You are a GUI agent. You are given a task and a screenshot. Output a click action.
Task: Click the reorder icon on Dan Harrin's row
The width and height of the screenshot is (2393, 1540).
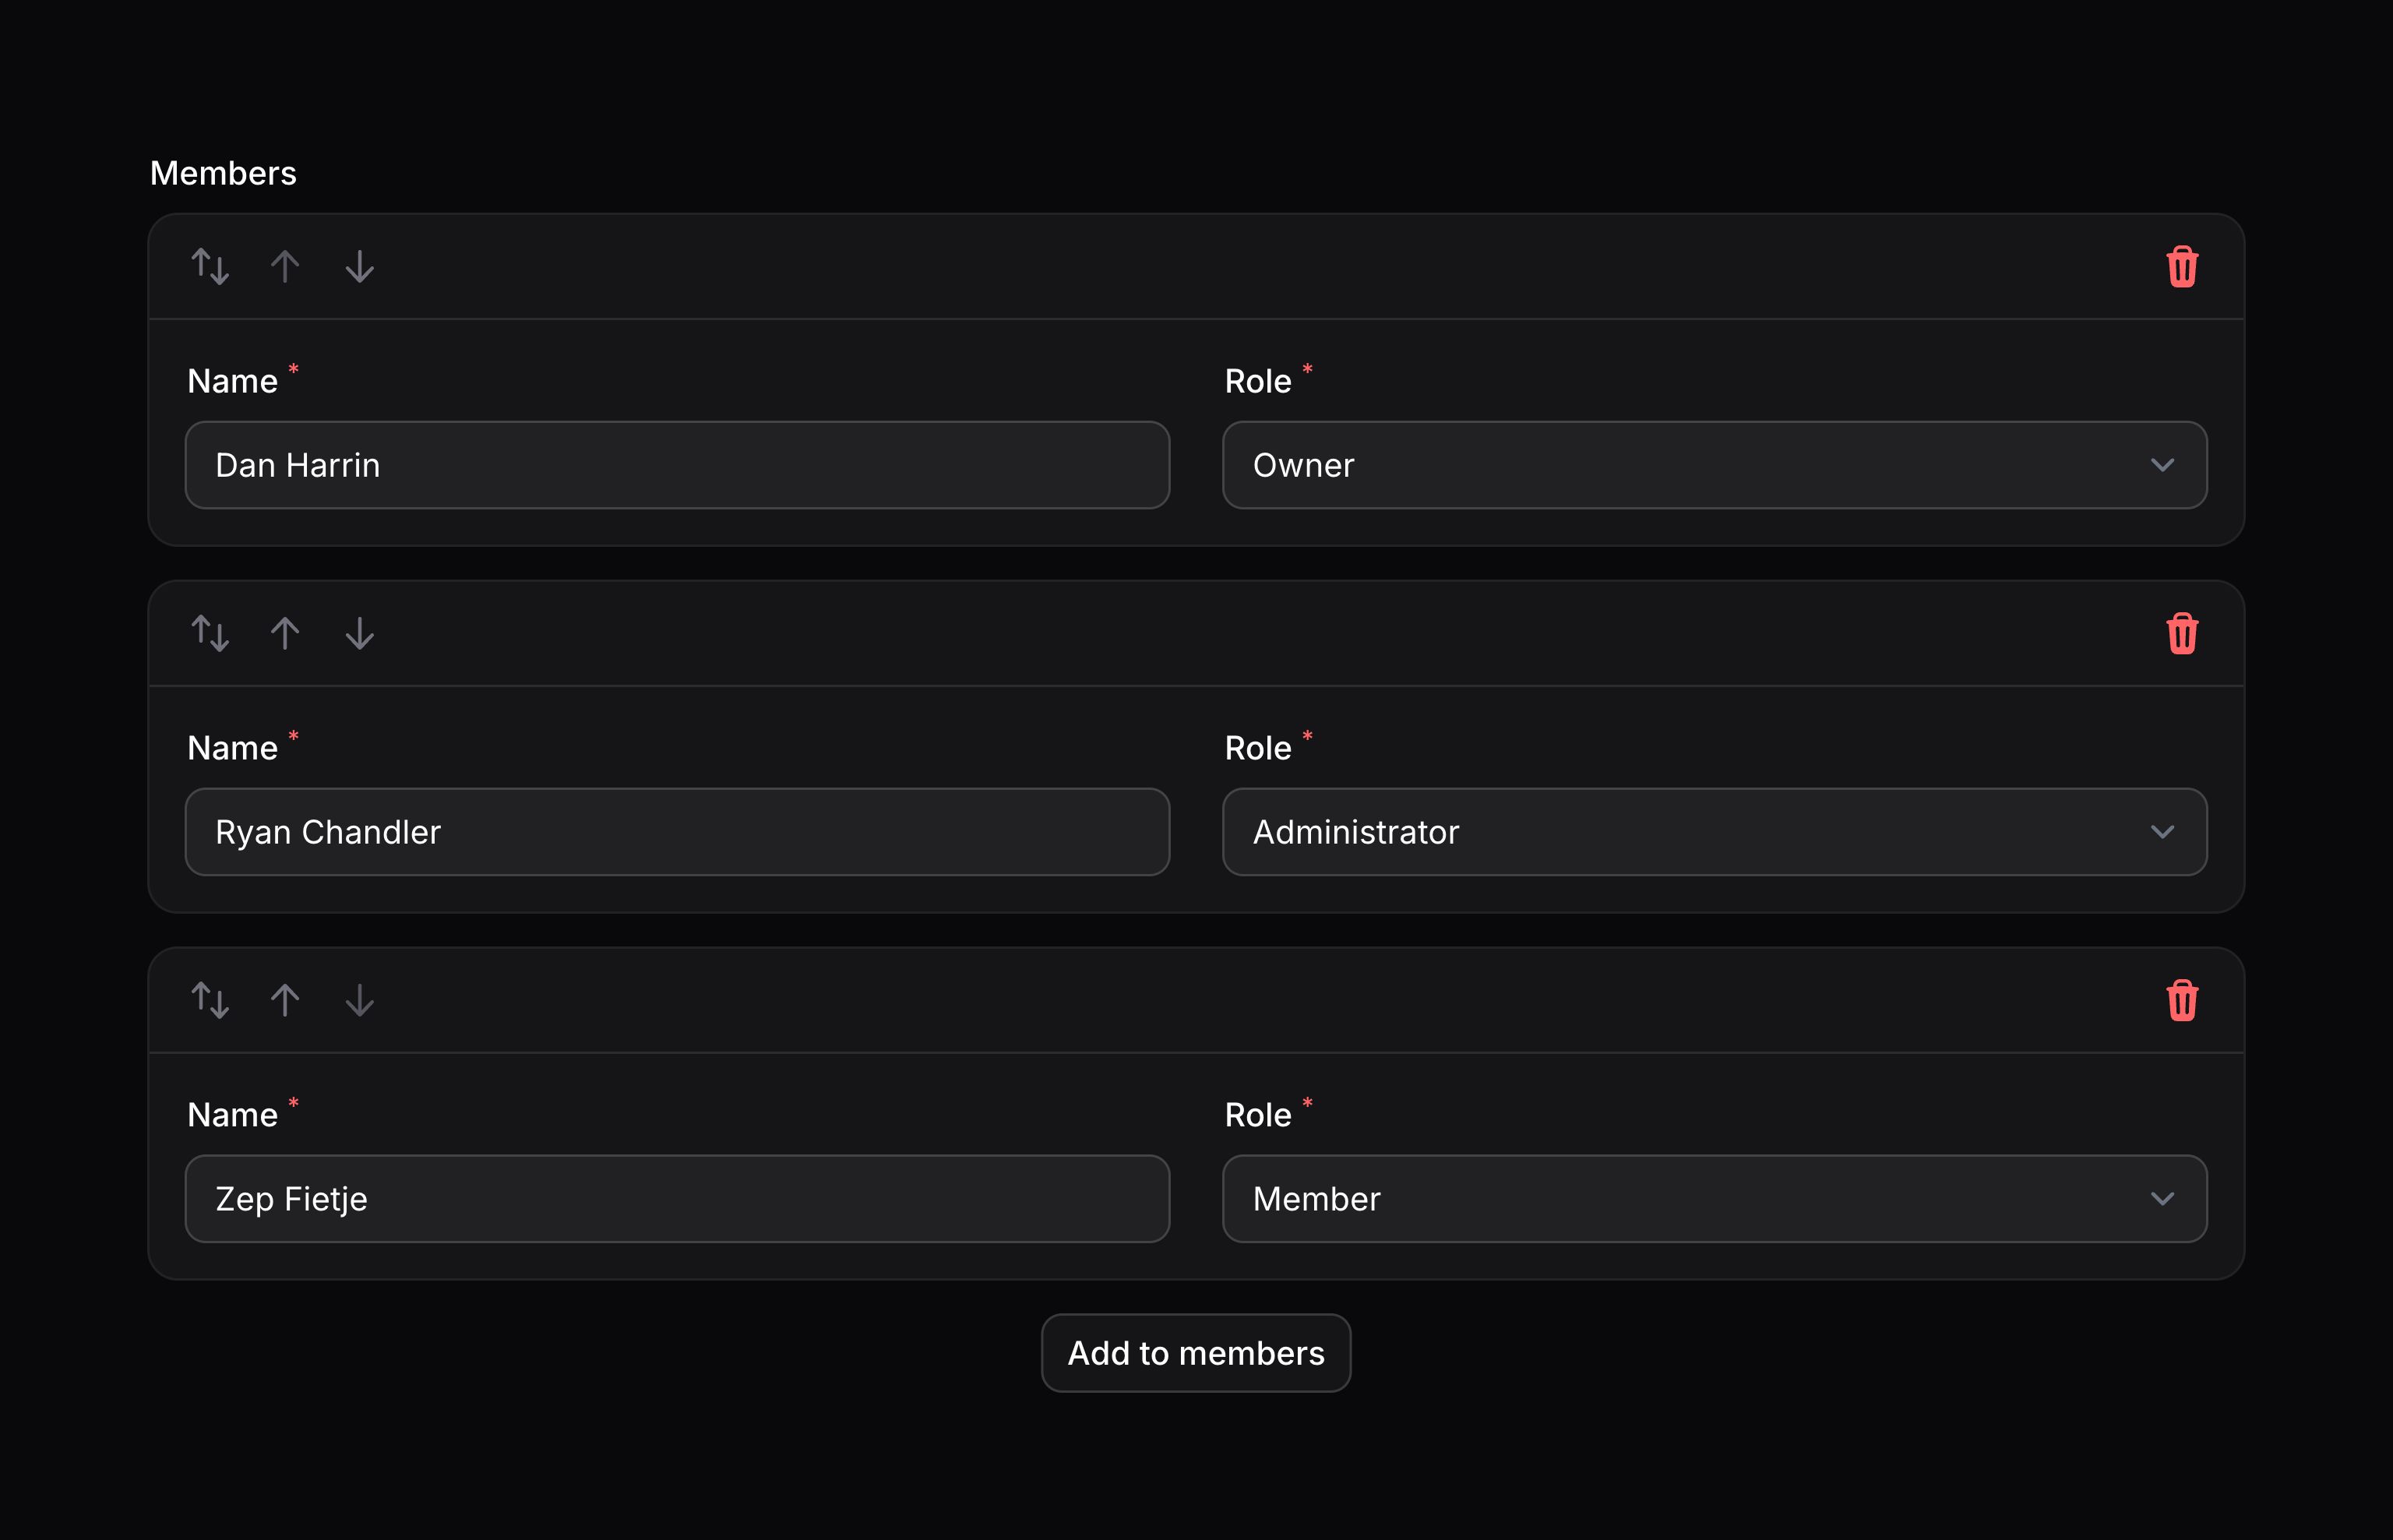tap(210, 266)
